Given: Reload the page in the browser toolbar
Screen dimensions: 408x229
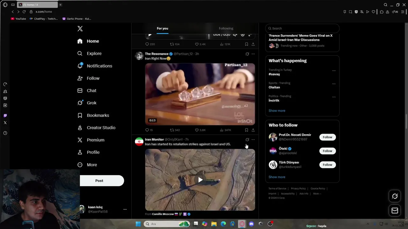Looking at the screenshot, I should (24, 12).
